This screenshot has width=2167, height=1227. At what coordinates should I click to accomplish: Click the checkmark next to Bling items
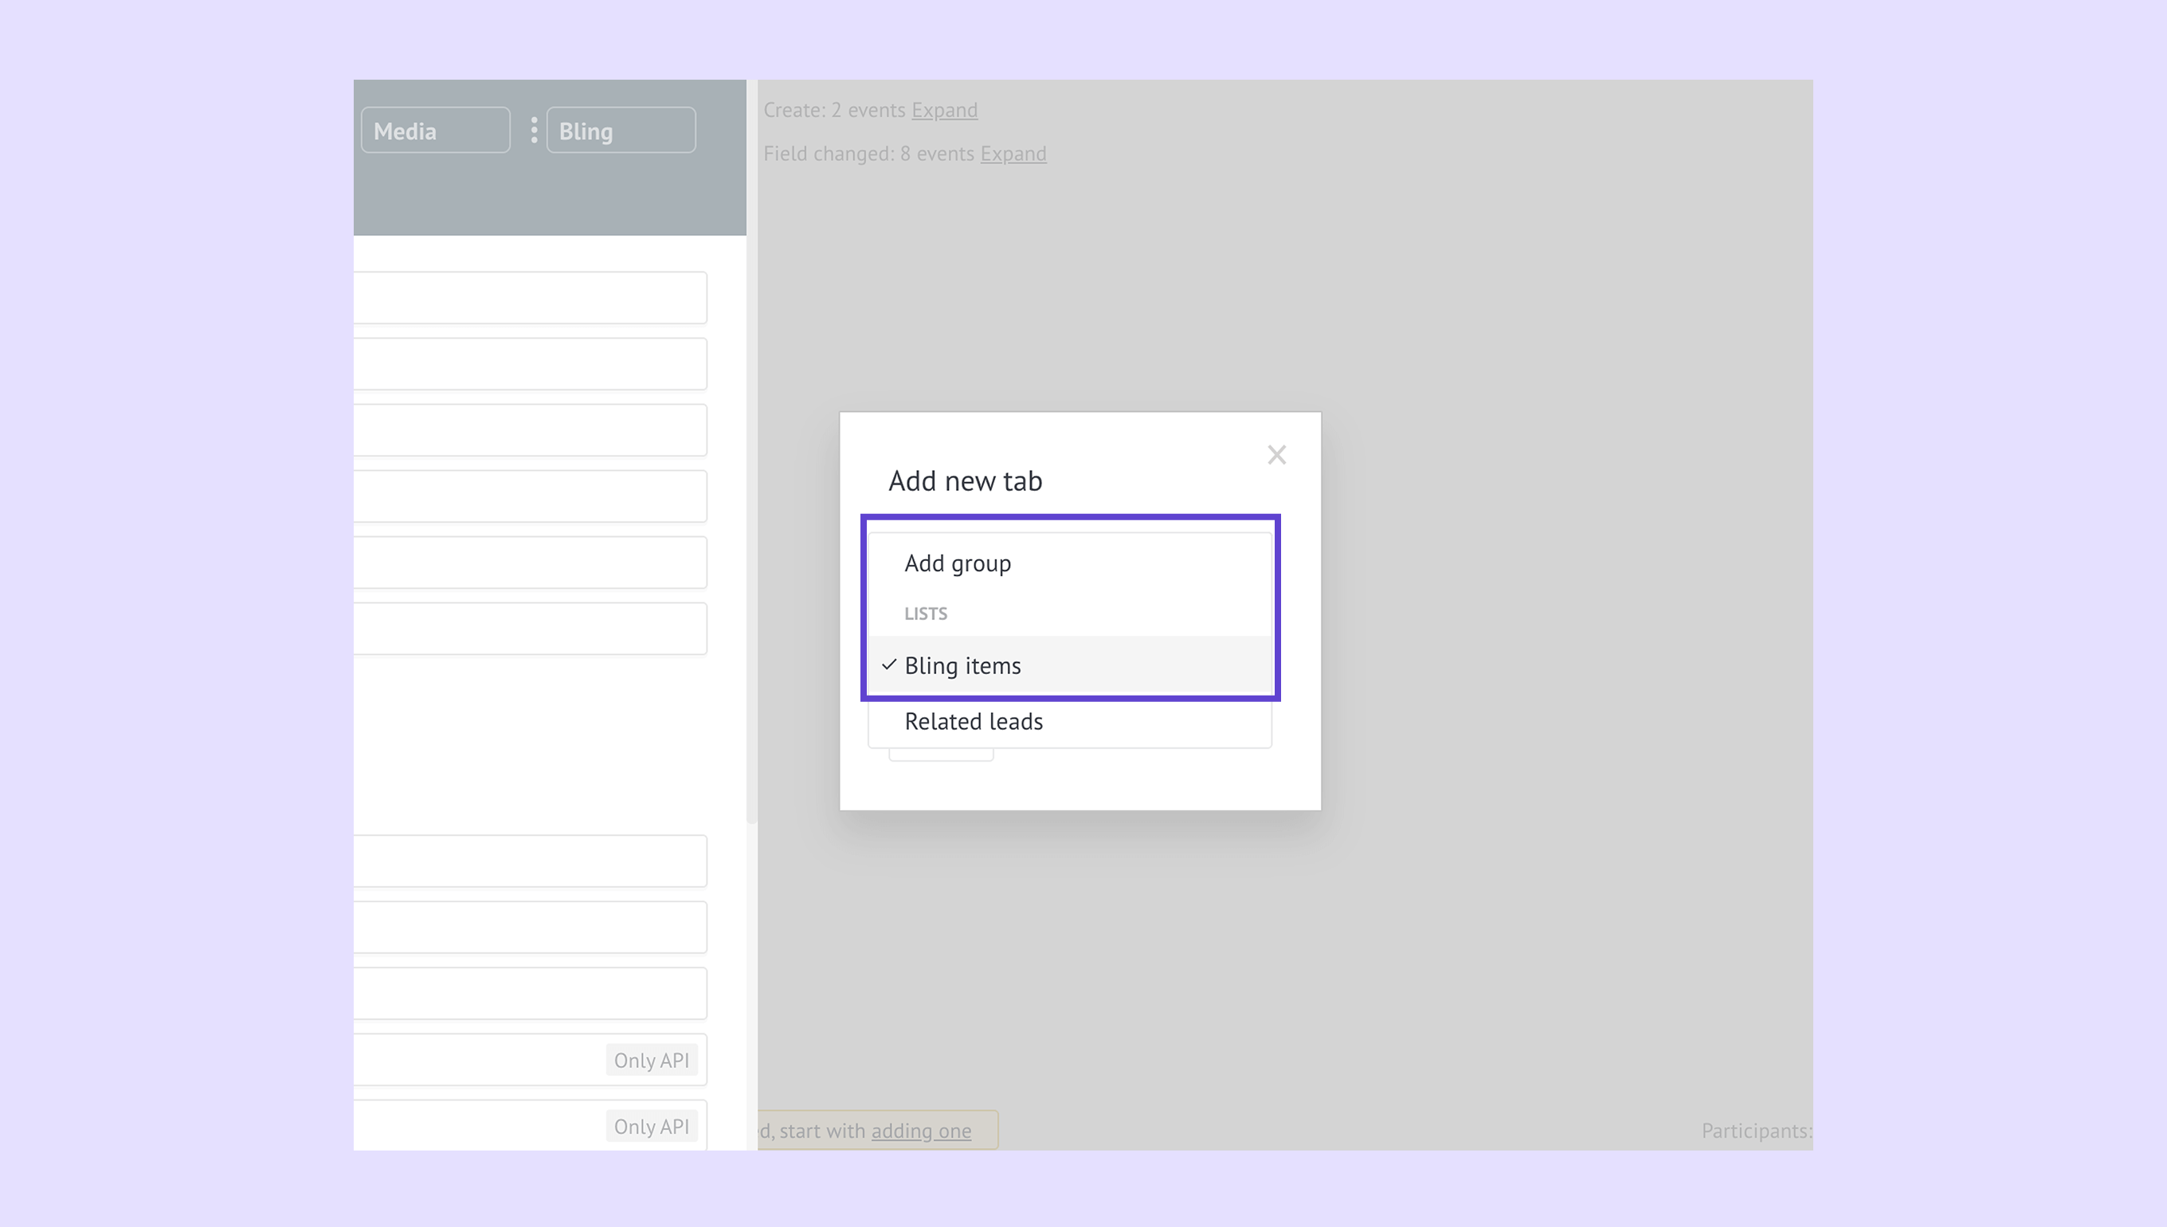[888, 665]
